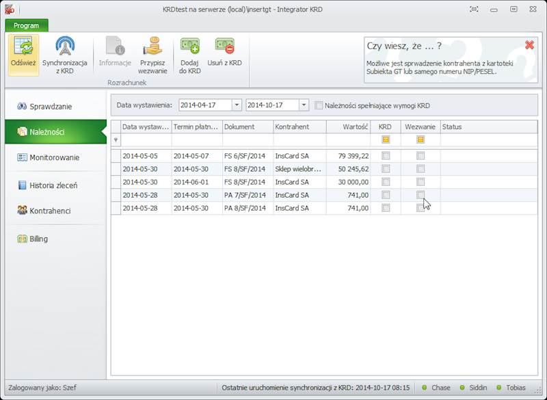Screen dimensions: 547x400
Task: Open Monitorowanie section in sidebar
Action: [56, 158]
